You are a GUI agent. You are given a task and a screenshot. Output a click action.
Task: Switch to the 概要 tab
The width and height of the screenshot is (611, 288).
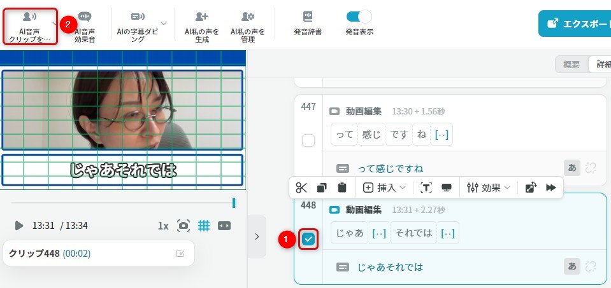click(x=571, y=65)
